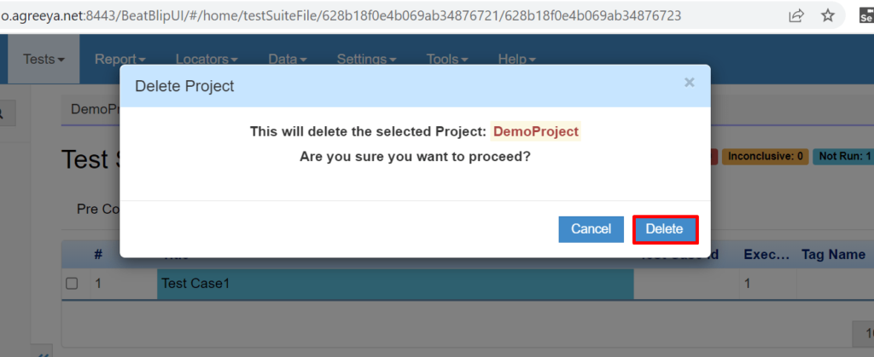
Task: Tick the checkbox for Test Case1 row
Action: coord(72,284)
